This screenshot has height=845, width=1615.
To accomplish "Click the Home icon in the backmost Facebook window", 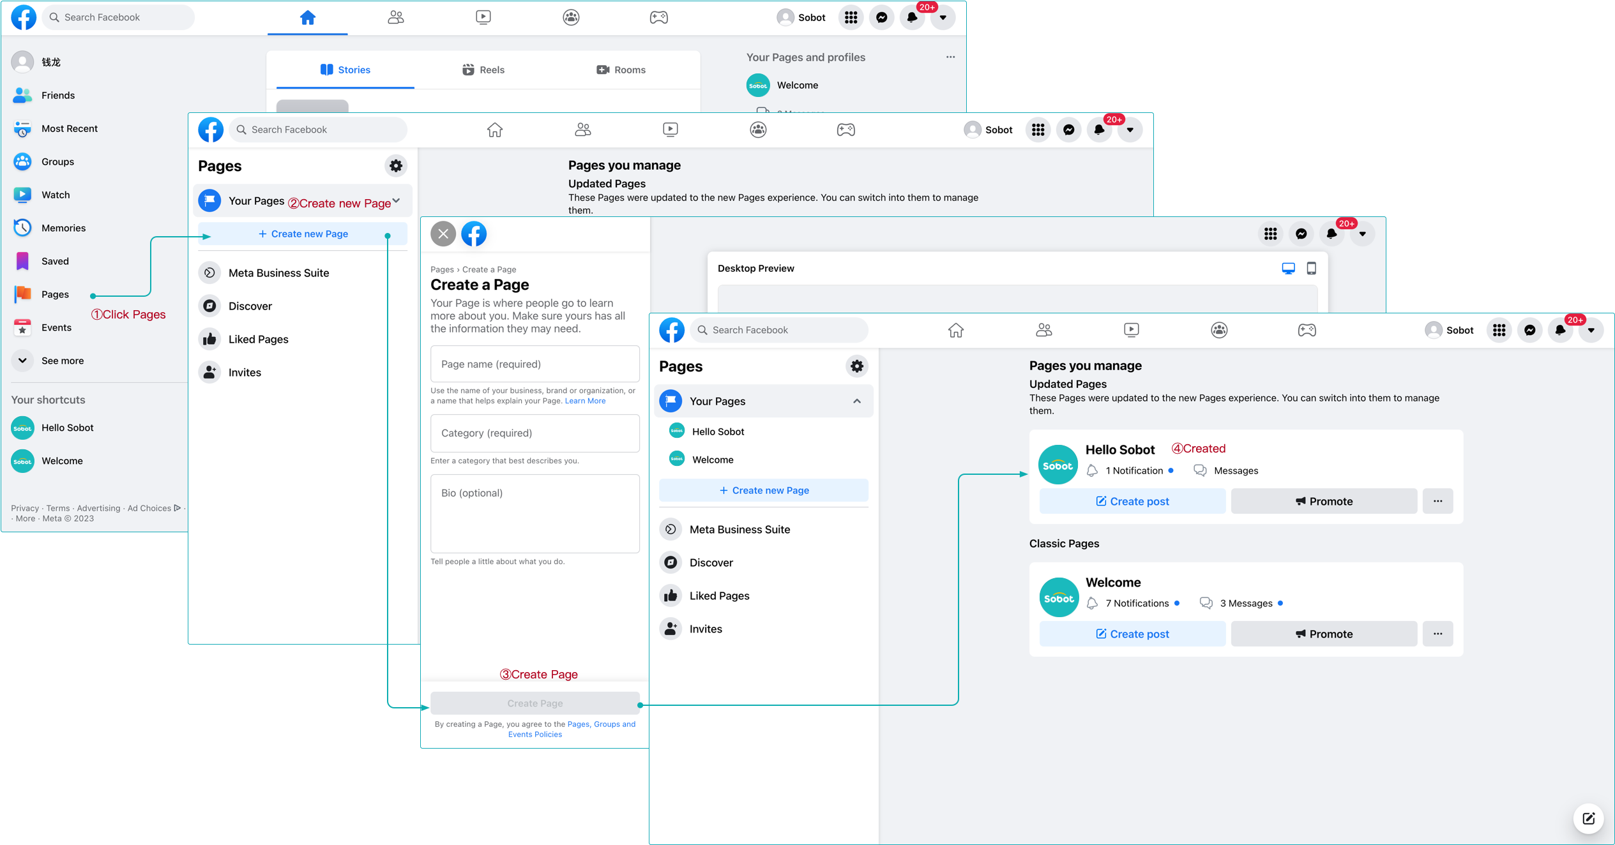I will [307, 17].
